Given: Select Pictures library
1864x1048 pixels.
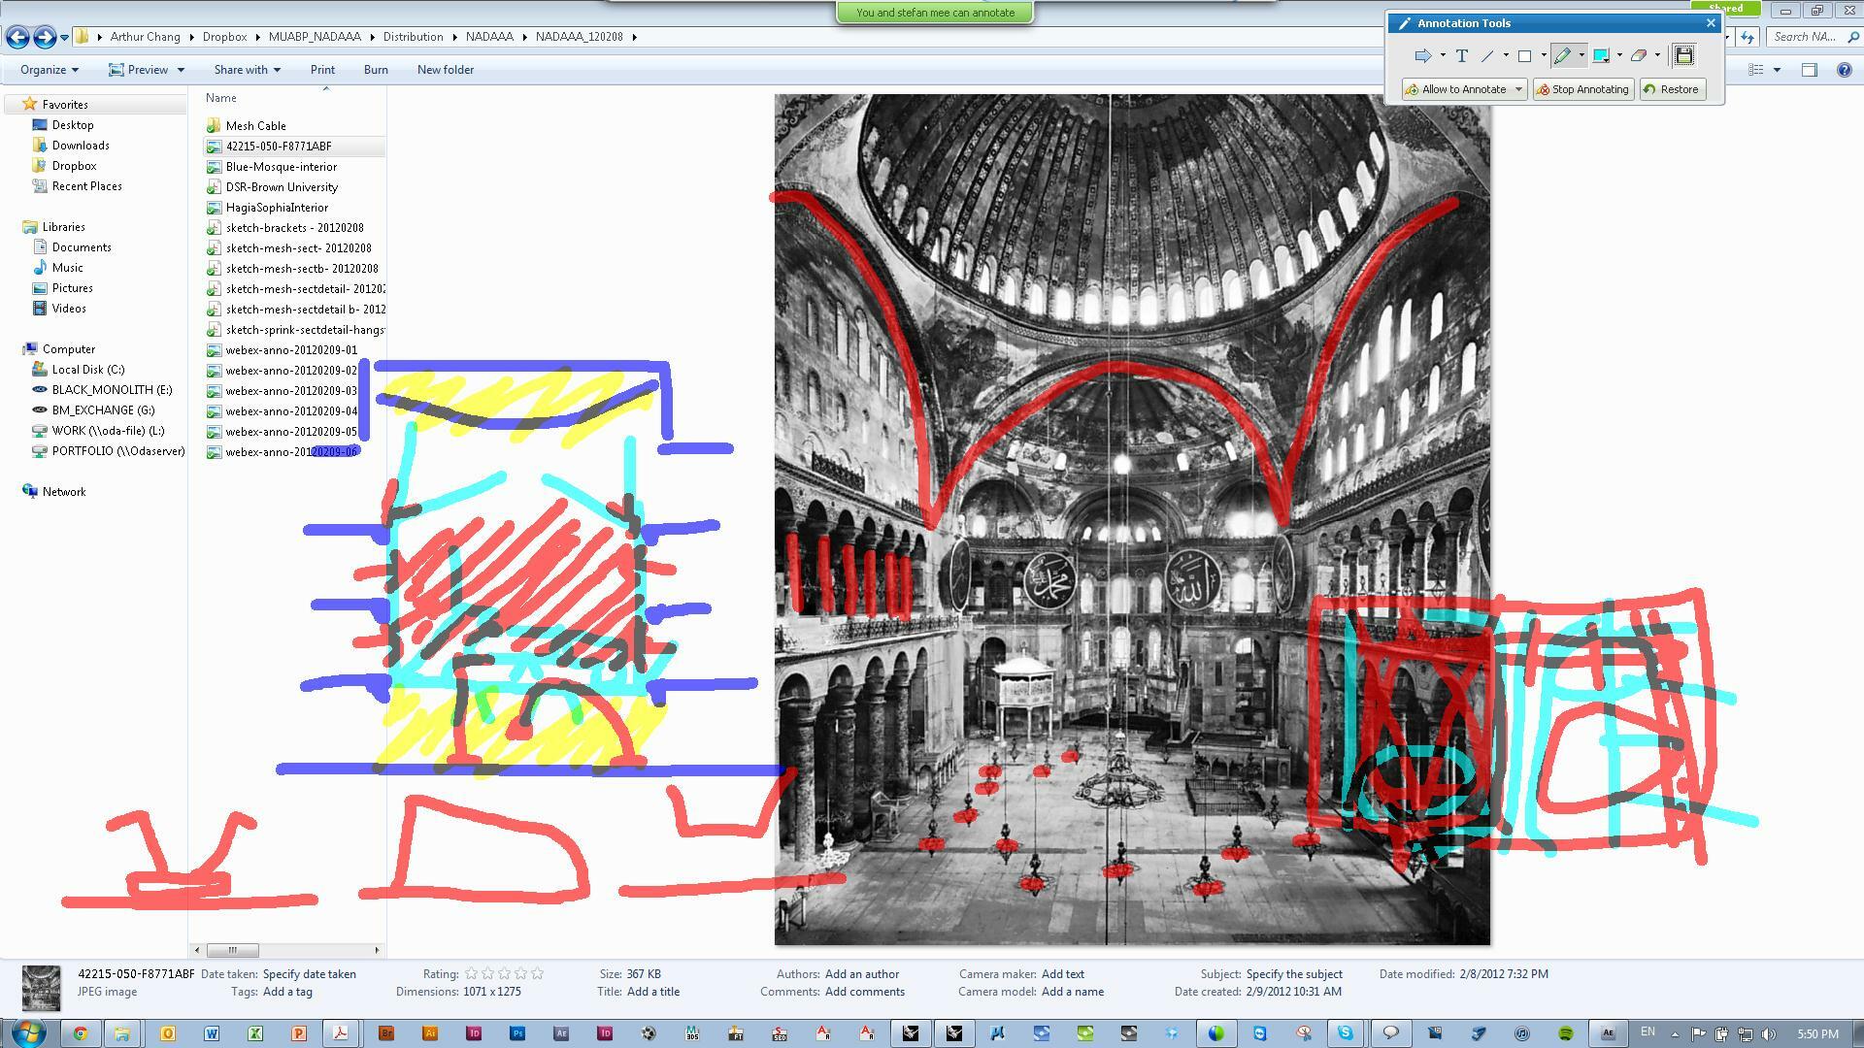Looking at the screenshot, I should 72,288.
